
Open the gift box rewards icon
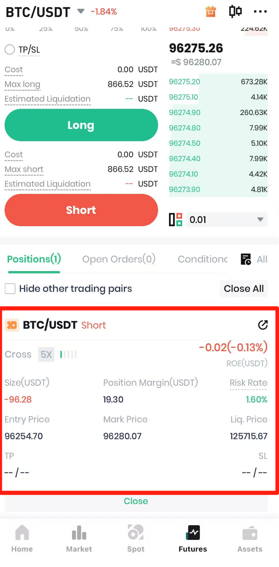pyautogui.click(x=211, y=12)
